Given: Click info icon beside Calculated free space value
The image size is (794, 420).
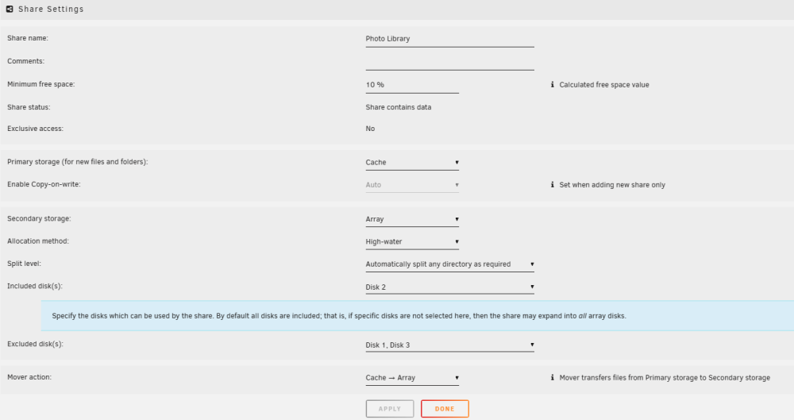Looking at the screenshot, I should (552, 85).
